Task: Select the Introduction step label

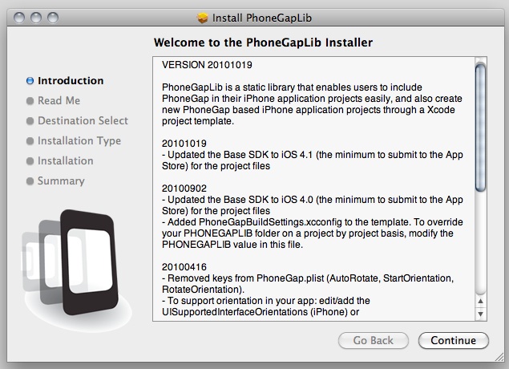Action: (71, 80)
